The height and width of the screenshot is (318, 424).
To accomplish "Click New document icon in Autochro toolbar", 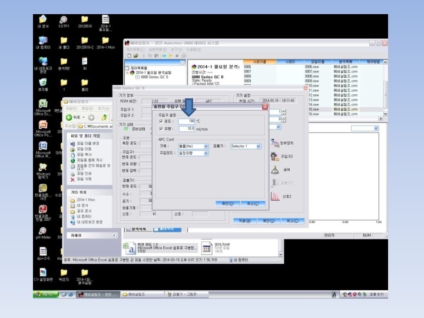I will 129,56.
